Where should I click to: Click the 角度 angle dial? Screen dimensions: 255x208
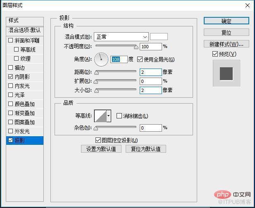tap(101, 59)
